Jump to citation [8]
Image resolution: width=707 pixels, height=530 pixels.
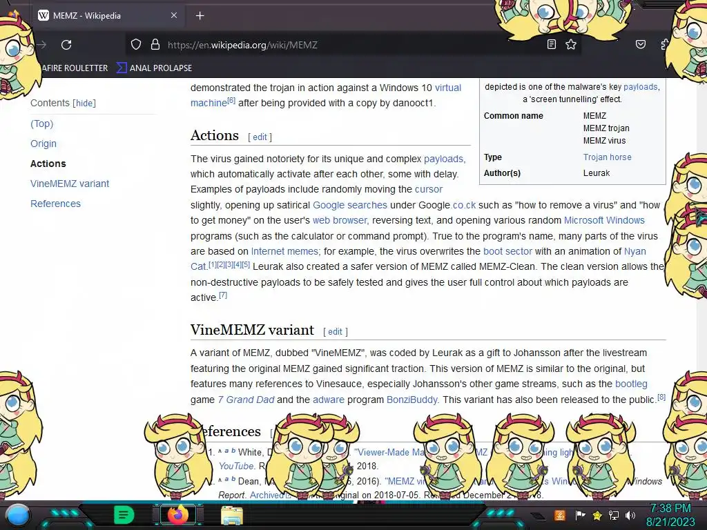661,397
